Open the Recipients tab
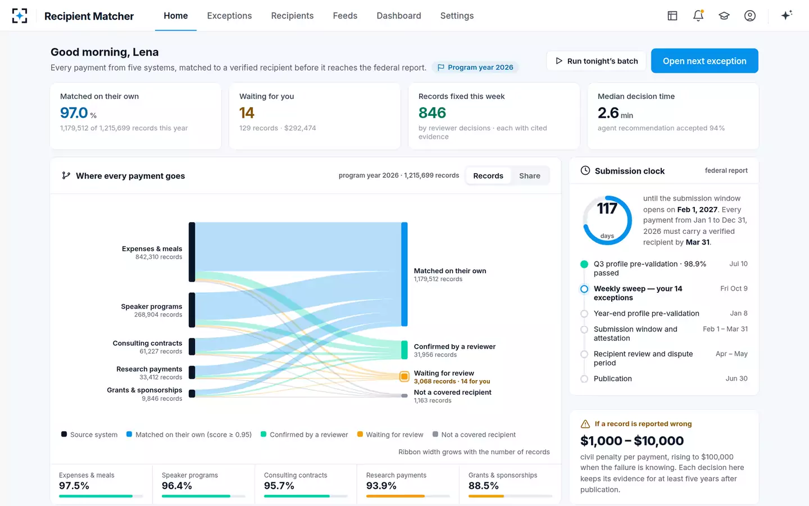 [292, 16]
